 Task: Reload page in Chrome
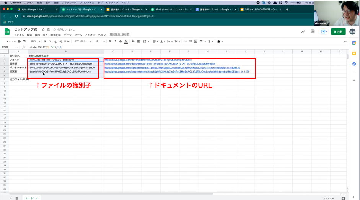[x=16, y=16]
